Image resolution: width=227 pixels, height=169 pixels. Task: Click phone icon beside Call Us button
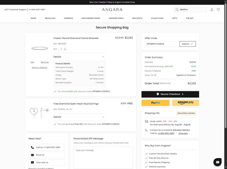(32, 147)
